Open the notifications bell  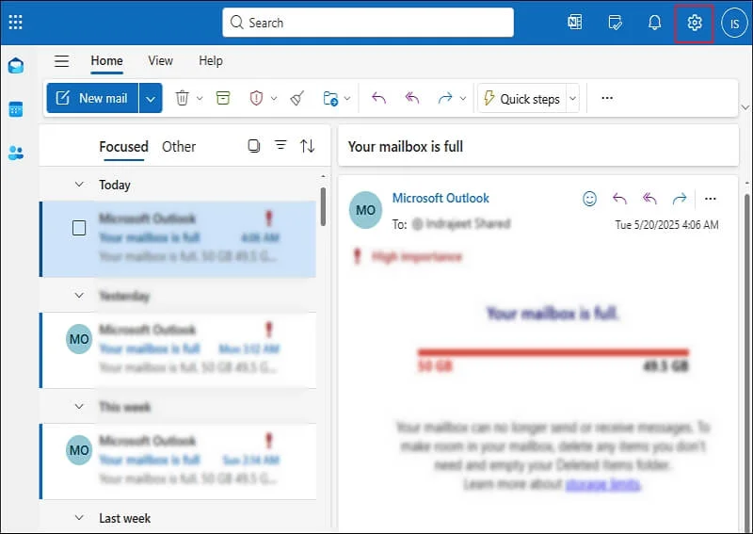(x=654, y=22)
